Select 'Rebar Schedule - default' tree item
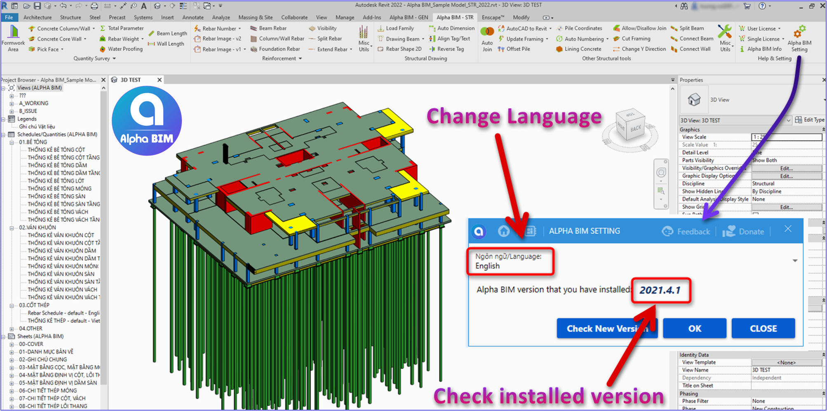 coord(63,313)
